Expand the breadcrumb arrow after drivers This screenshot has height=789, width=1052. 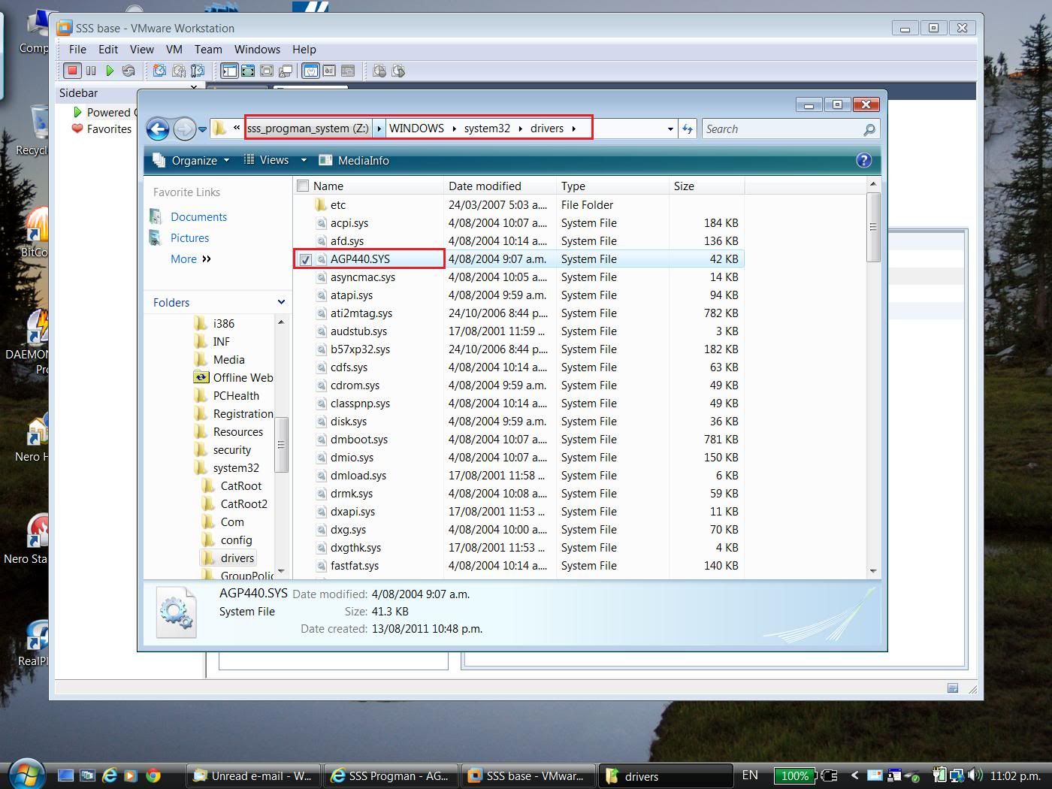click(x=574, y=128)
